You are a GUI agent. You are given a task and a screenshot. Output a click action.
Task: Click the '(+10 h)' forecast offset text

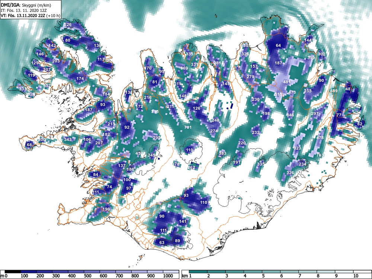coord(54,16)
